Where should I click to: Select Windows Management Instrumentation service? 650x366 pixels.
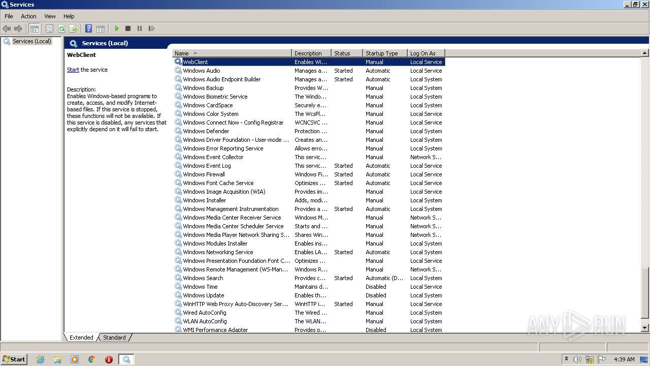coord(309,209)
